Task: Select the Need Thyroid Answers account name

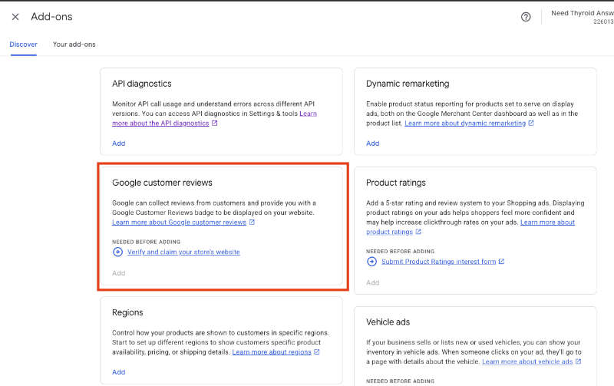Action: [582, 13]
